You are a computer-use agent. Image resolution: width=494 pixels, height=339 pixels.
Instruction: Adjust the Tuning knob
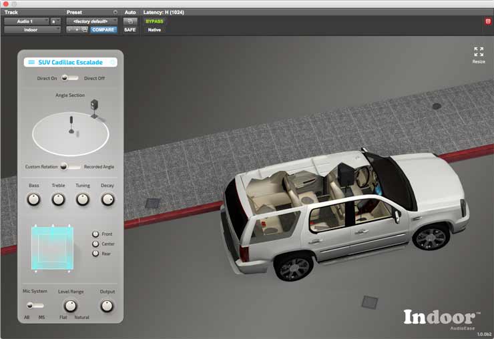(x=83, y=200)
